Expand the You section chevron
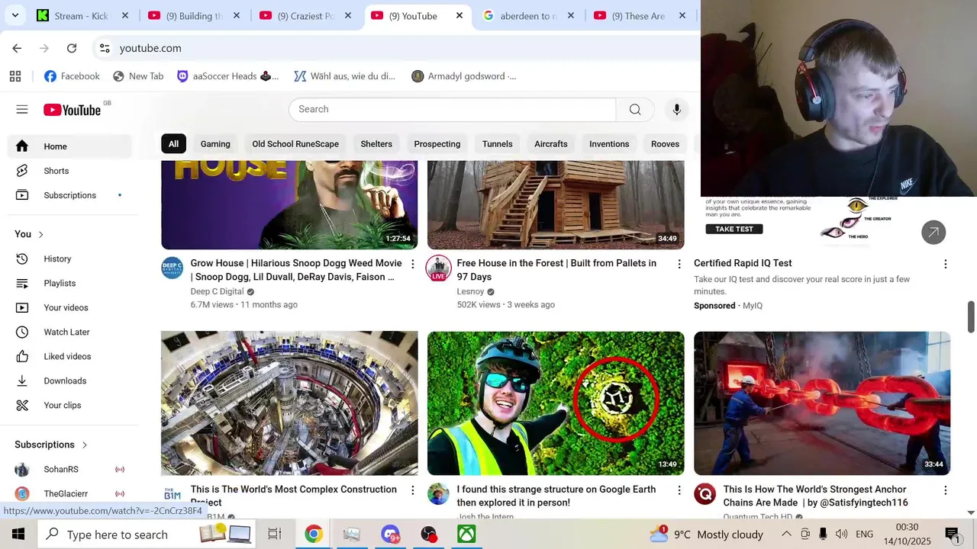The image size is (977, 549). (x=40, y=234)
